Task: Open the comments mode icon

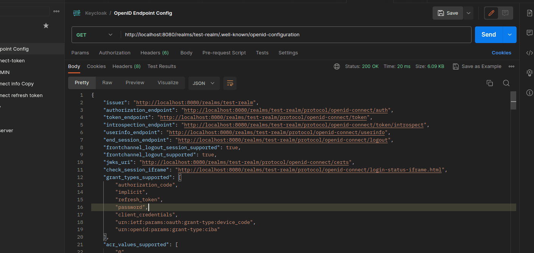Action: [505, 13]
